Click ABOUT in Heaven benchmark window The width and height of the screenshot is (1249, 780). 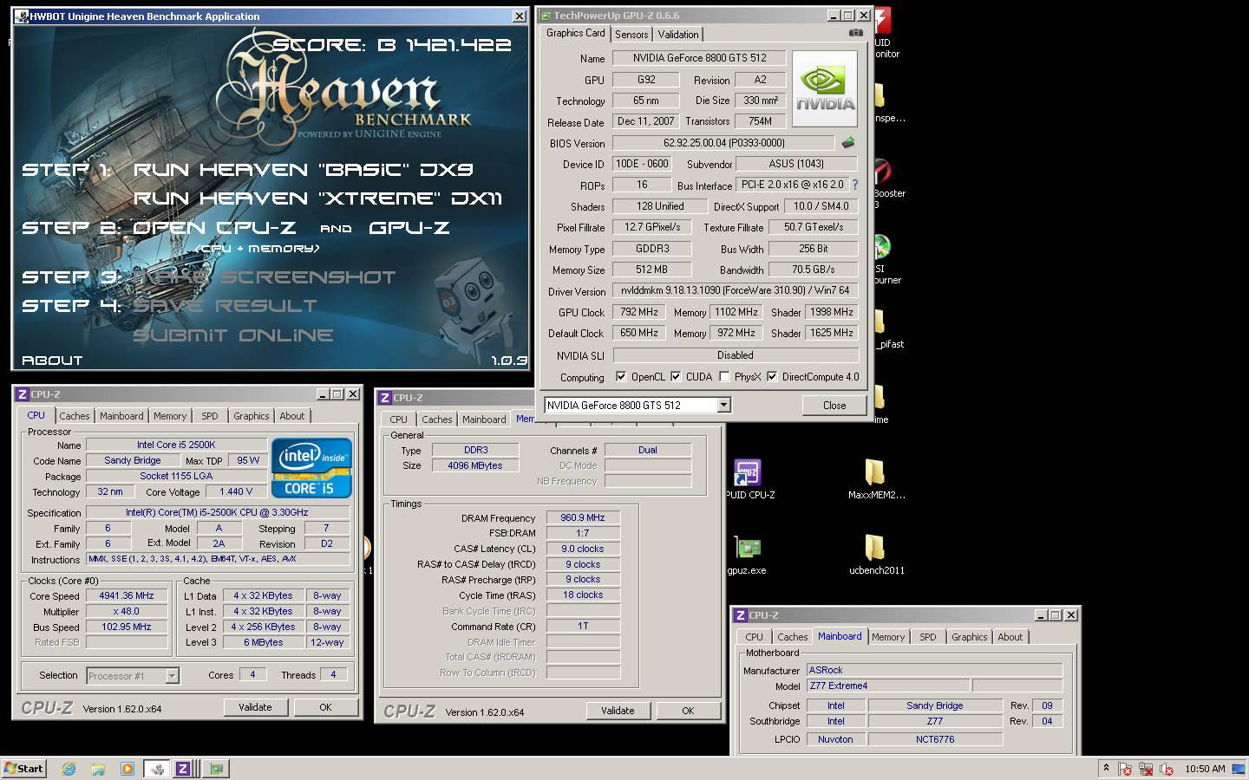[52, 361]
